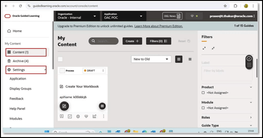Screen dimensions: 263x138
Task: Go back using the browser back arrow
Action: (6, 6)
